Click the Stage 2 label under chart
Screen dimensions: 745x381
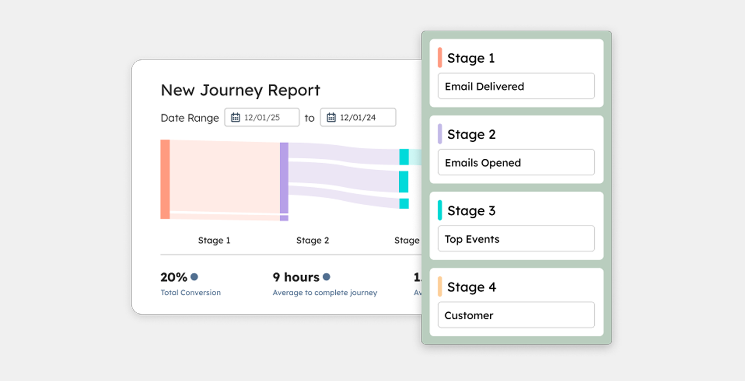coord(312,240)
